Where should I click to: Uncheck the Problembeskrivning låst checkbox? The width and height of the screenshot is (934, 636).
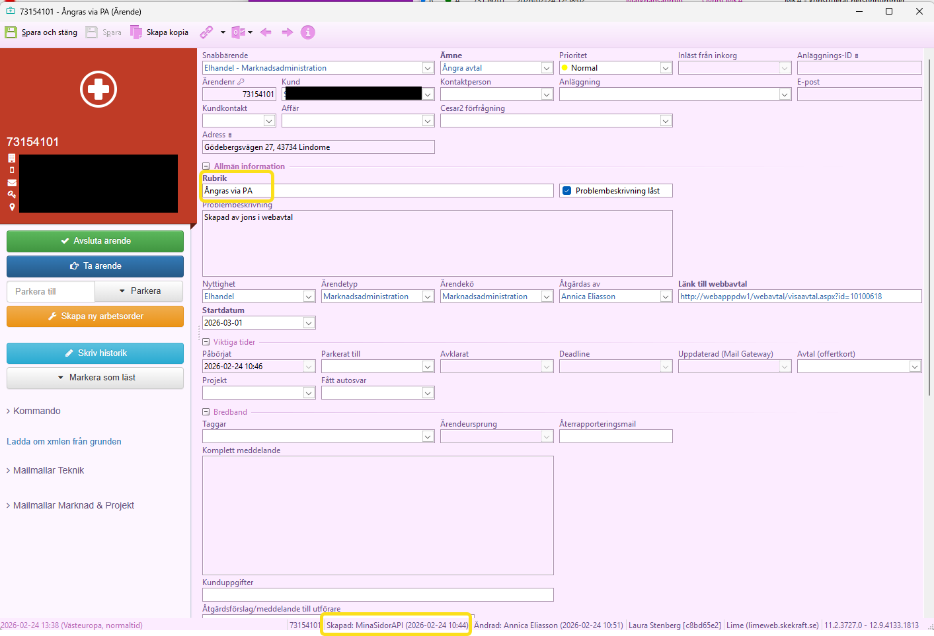[566, 191]
